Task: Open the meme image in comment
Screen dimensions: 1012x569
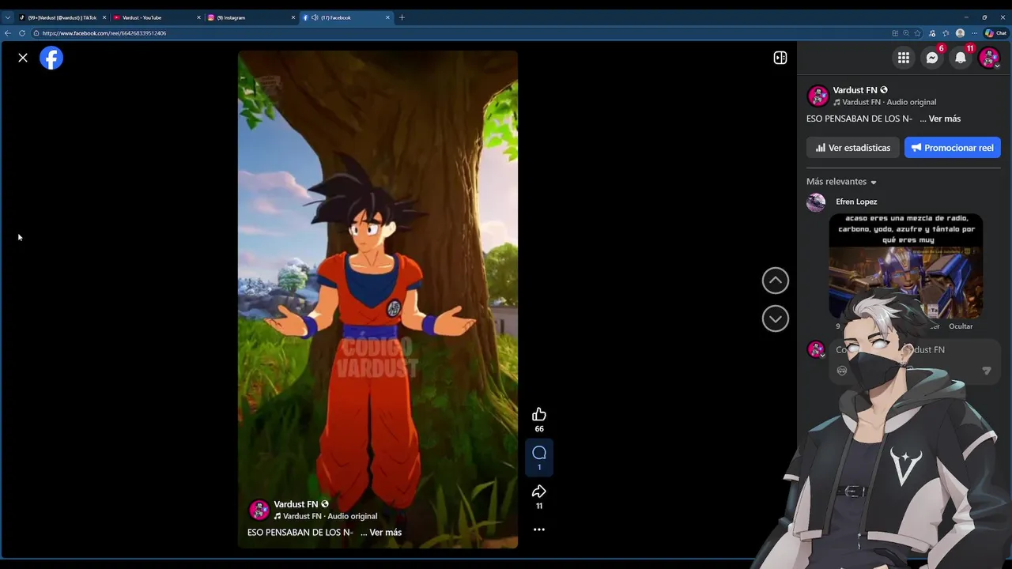Action: pyautogui.click(x=906, y=265)
